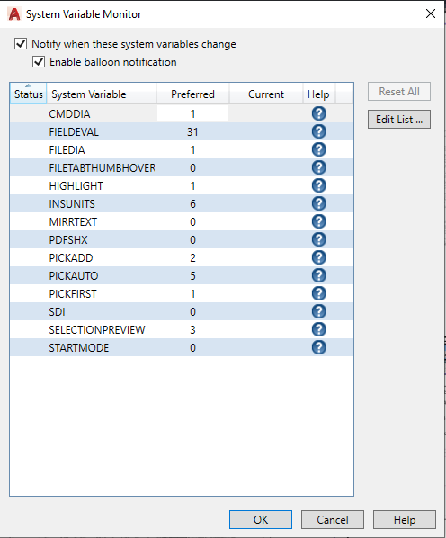Image resolution: width=446 pixels, height=538 pixels.
Task: Select the SELECTIONPREVIEW row
Action: [x=182, y=330]
